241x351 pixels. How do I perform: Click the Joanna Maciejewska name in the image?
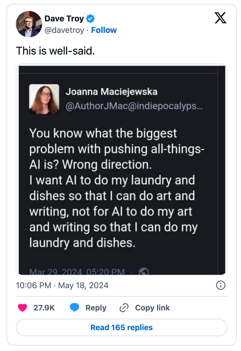[x=111, y=92]
